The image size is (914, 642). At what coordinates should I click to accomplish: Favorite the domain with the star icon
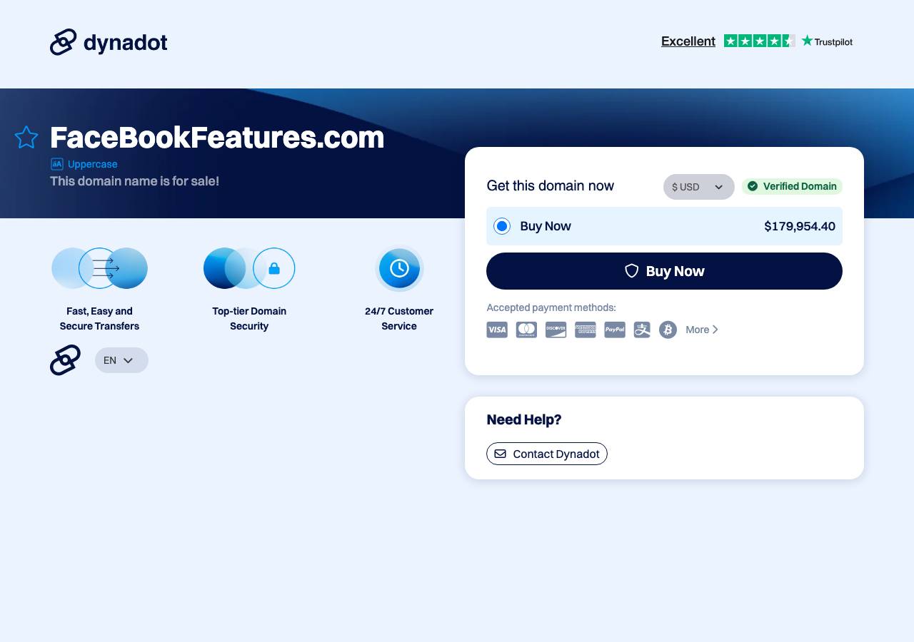tap(26, 137)
